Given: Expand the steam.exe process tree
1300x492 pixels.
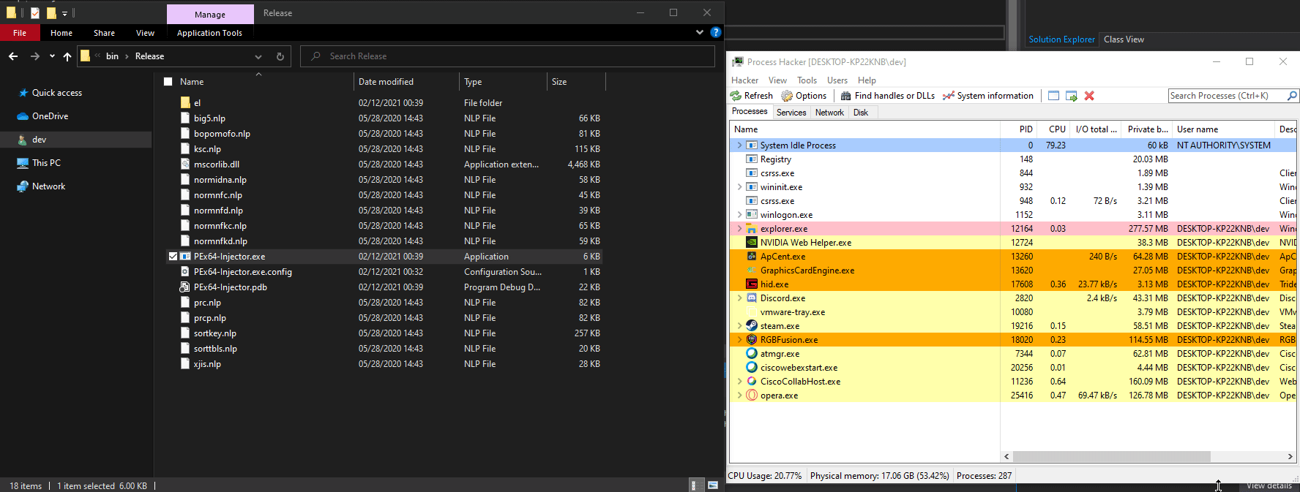Looking at the screenshot, I should point(739,326).
